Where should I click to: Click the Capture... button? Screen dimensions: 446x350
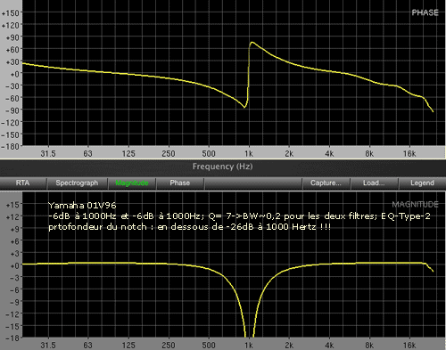326,183
